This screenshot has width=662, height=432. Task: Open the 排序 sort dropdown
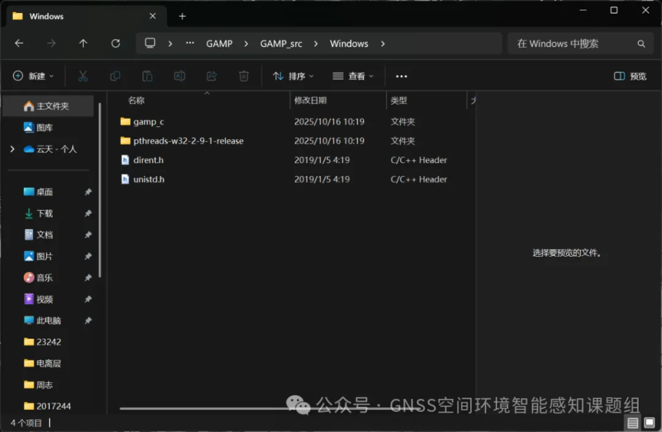click(293, 76)
